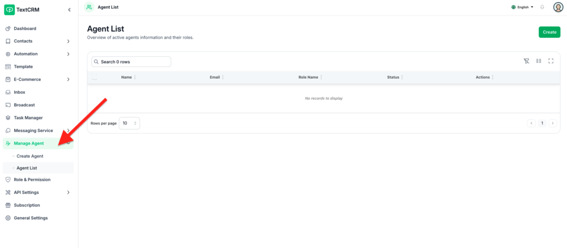
Task: Open the Dashboard menu item
Action: [x=25, y=29]
